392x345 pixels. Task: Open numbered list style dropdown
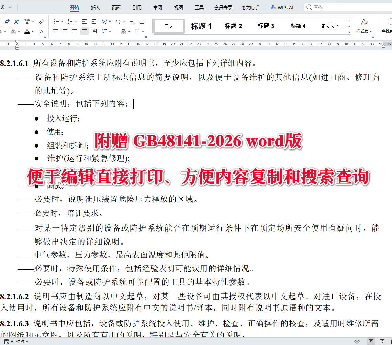click(x=76, y=22)
